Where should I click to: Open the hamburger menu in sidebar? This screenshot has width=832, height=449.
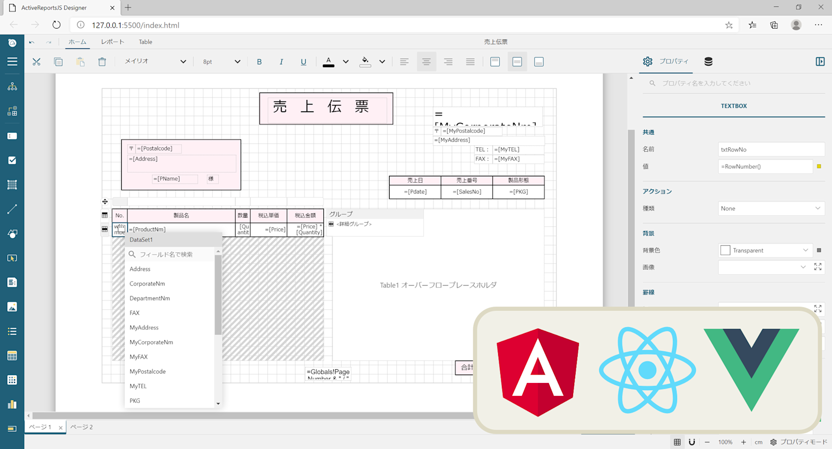12,61
